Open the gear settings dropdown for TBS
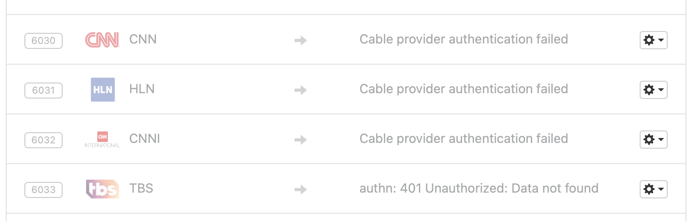The height and width of the screenshot is (221, 693). pos(653,189)
